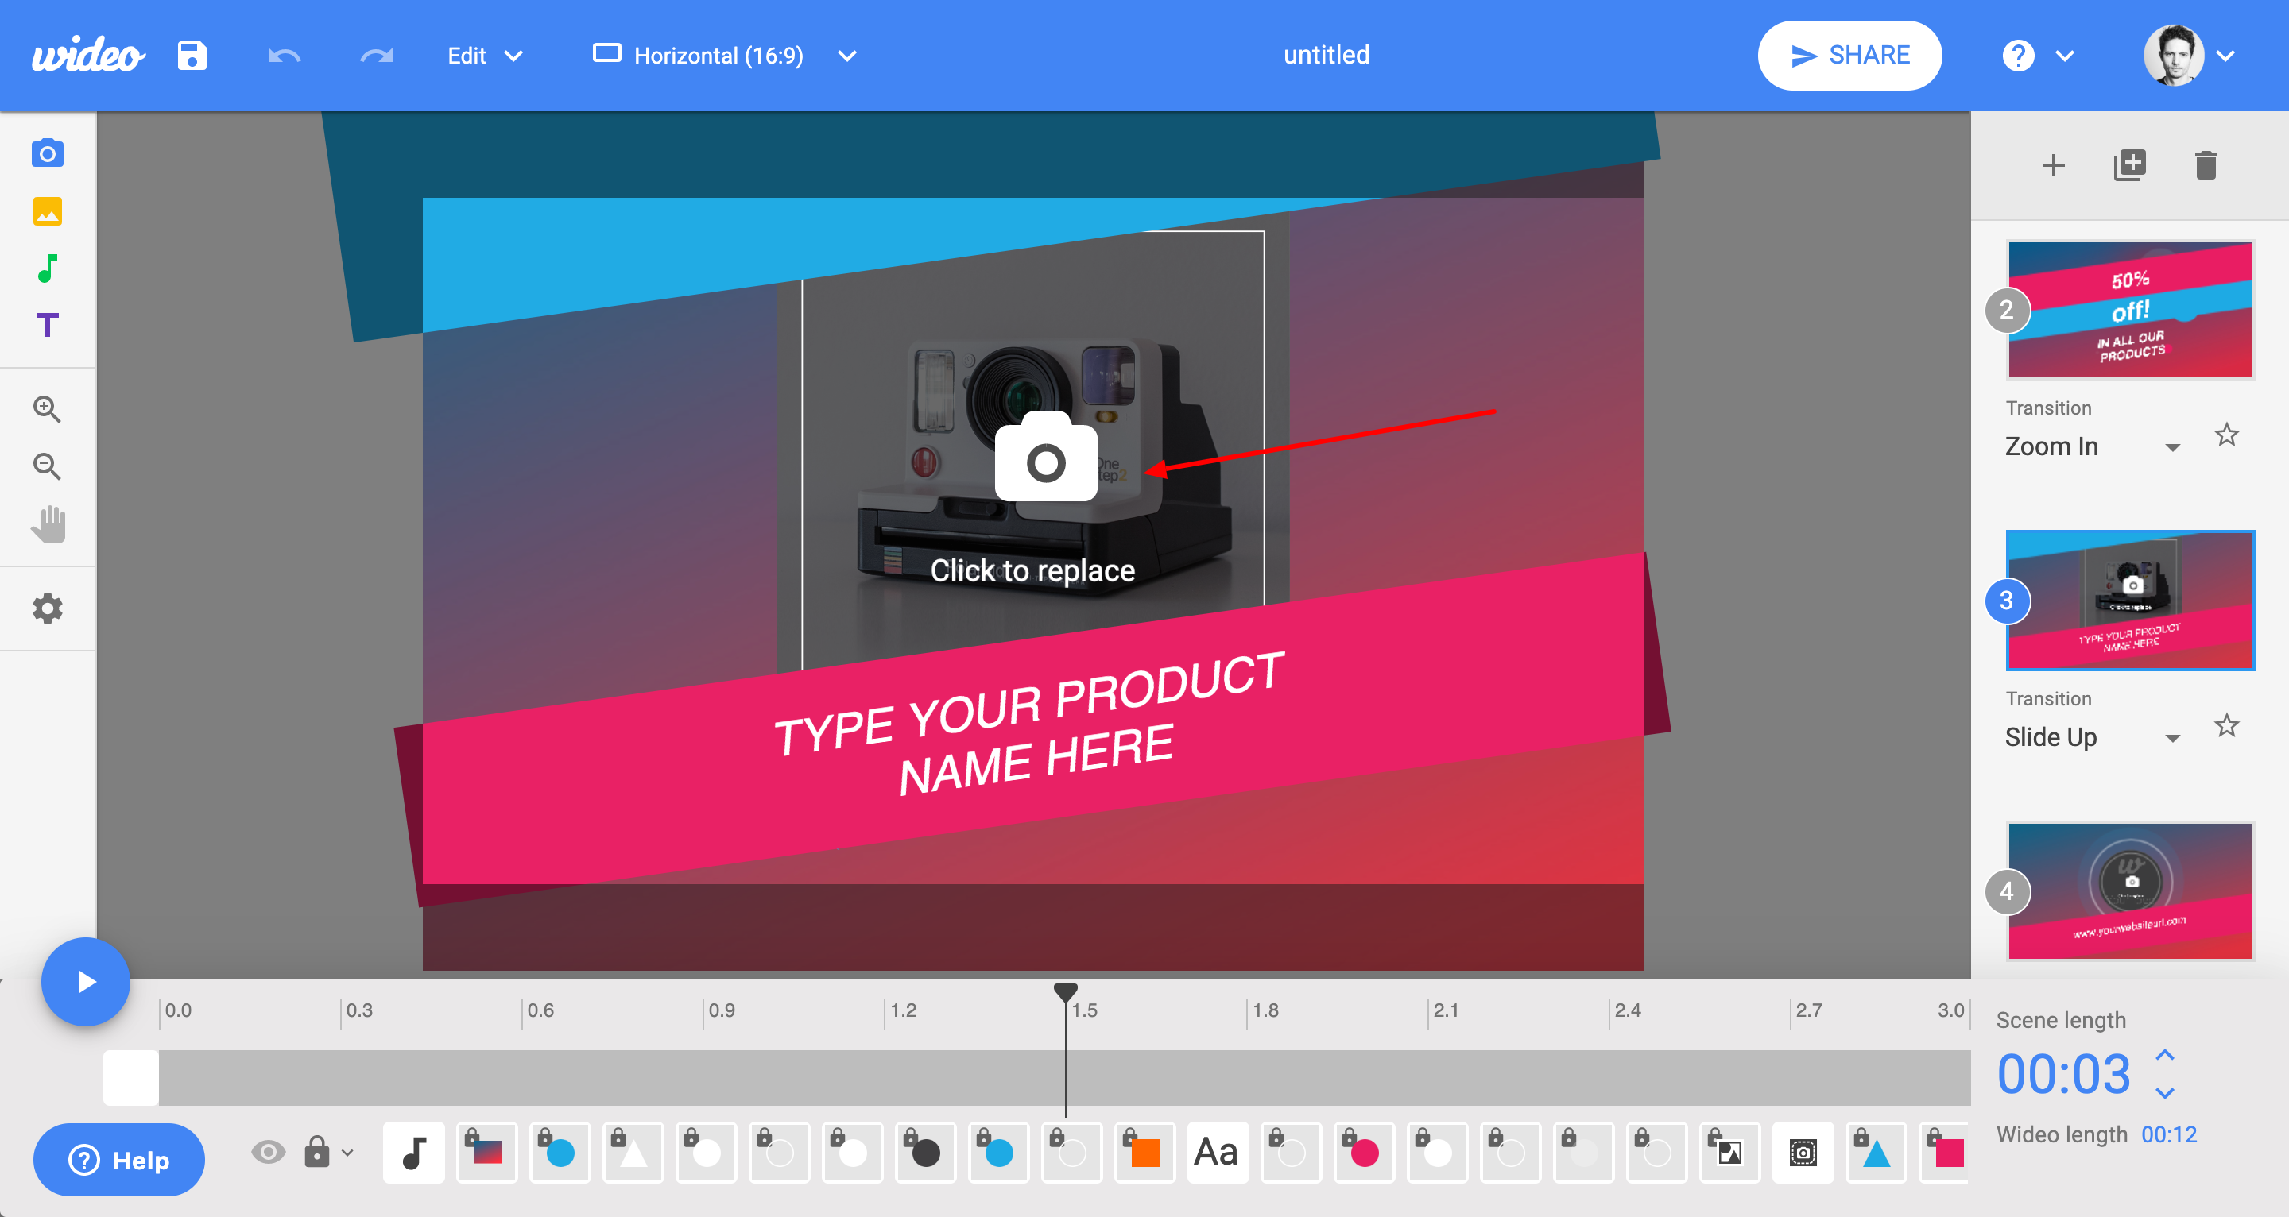This screenshot has width=2289, height=1217.
Task: Select the camera placeholder element in timeline
Action: 1803,1152
